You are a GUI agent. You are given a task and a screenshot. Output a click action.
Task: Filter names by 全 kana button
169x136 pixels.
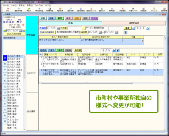point(5,58)
